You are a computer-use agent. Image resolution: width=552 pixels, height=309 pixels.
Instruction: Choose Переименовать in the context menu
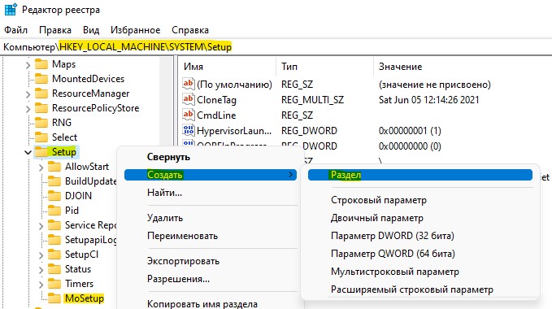pos(211,236)
